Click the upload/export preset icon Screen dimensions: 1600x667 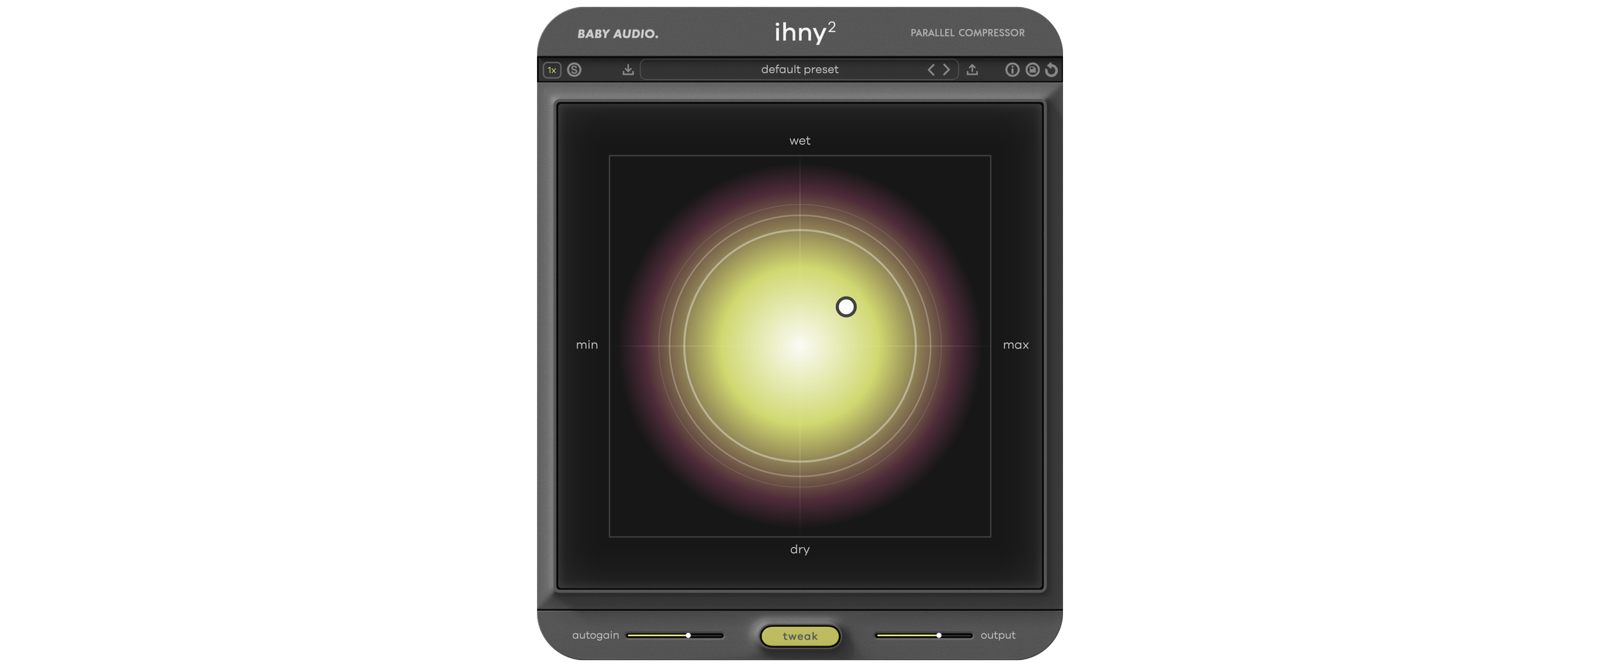[972, 70]
